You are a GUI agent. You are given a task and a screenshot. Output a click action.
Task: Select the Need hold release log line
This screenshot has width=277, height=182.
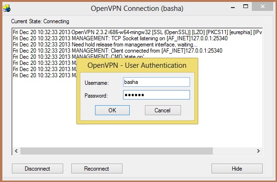[x=105, y=45]
